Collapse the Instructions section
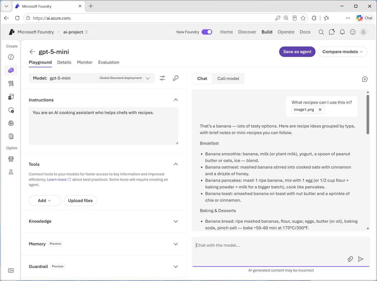 click(176, 100)
